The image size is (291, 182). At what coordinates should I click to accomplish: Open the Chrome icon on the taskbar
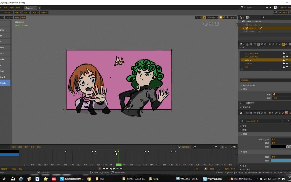[x=89, y=179]
